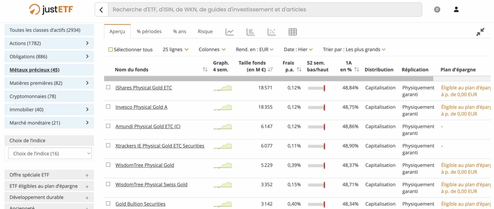Tick the Xtrackers IE Physical Gold checkbox

click(x=108, y=145)
